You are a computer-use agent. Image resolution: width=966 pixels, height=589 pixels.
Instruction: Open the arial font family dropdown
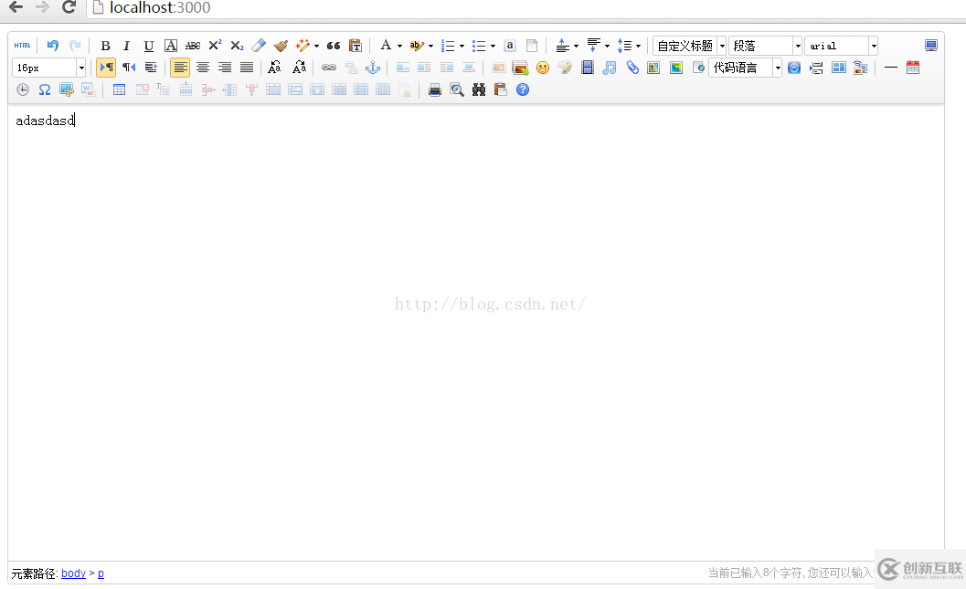coord(841,46)
